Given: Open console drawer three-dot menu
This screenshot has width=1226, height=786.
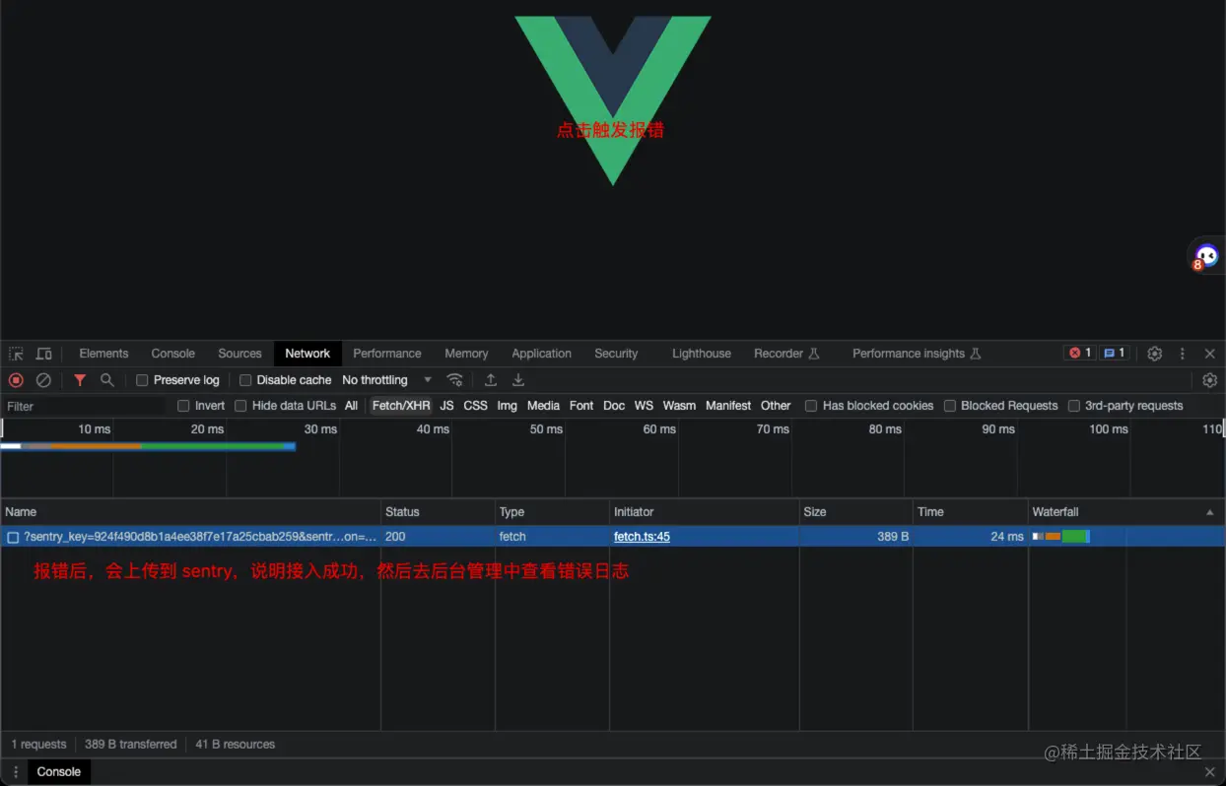Looking at the screenshot, I should [x=16, y=772].
